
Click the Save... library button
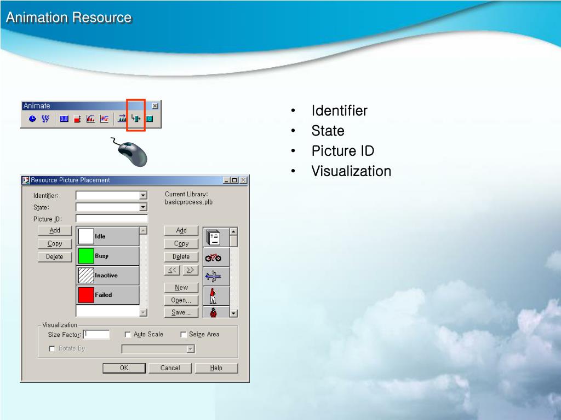(x=181, y=312)
